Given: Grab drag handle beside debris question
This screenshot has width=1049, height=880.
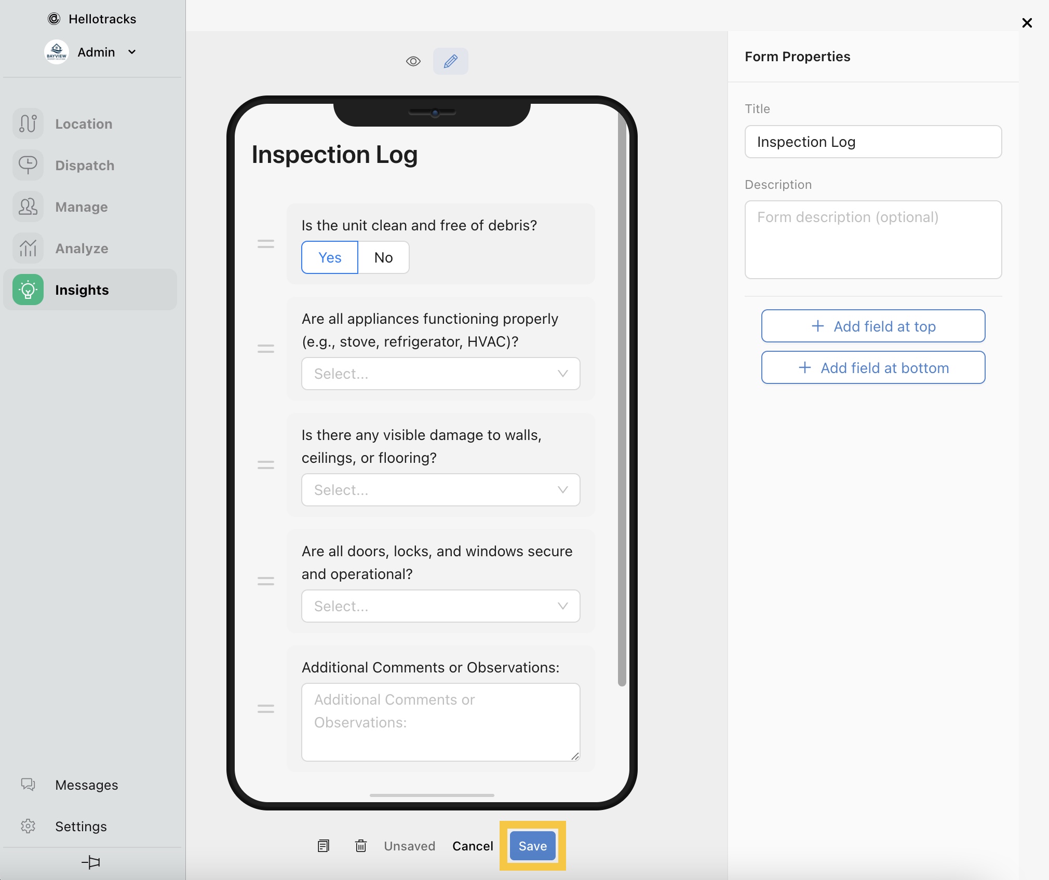Looking at the screenshot, I should [x=265, y=244].
